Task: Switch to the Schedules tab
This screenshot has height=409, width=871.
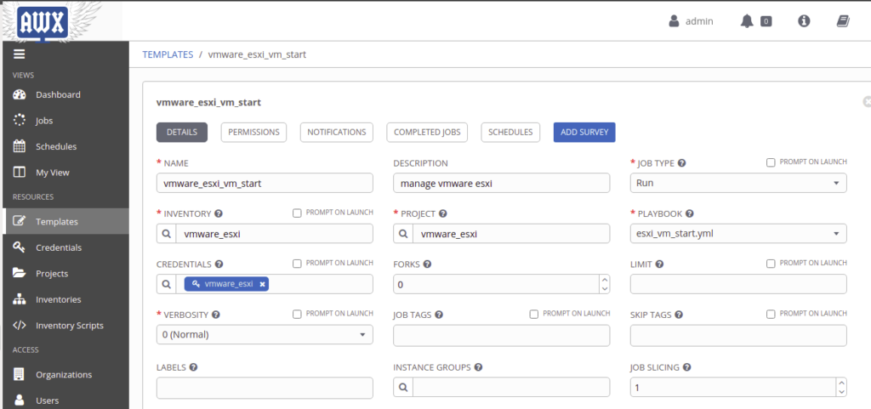Action: pos(510,132)
